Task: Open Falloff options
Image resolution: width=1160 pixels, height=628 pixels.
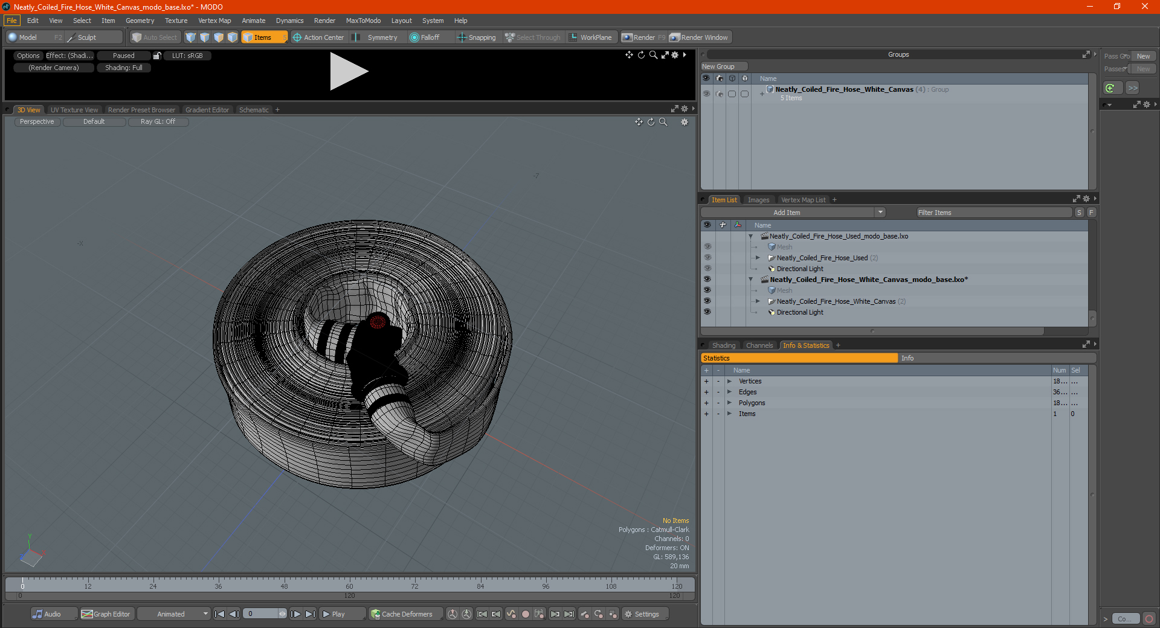Action: [425, 37]
